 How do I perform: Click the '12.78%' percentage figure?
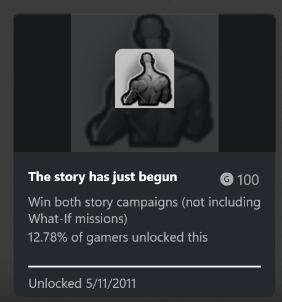click(48, 237)
